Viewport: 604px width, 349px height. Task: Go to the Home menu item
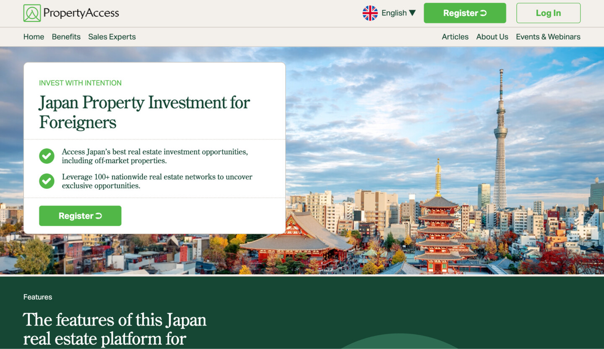point(34,37)
